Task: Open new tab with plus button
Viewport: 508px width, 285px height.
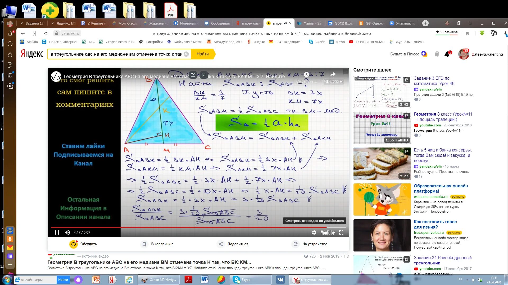Action: (x=425, y=23)
